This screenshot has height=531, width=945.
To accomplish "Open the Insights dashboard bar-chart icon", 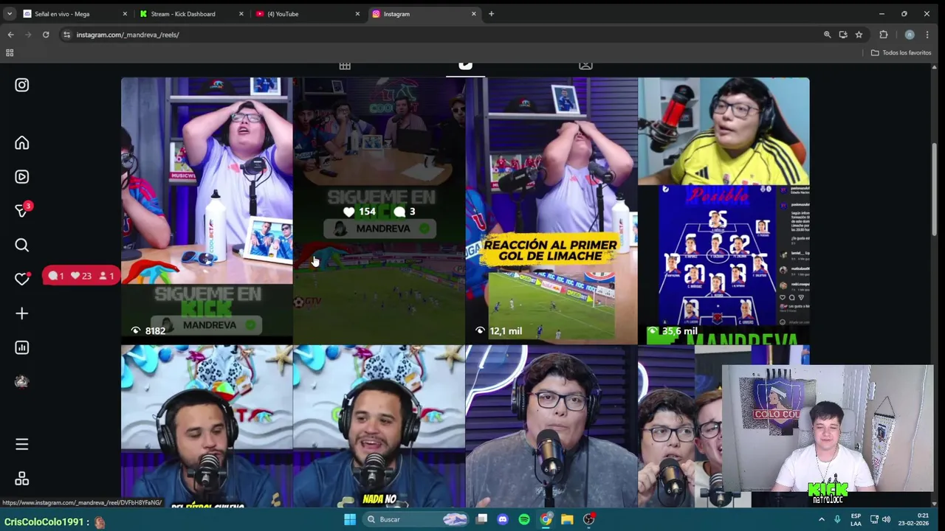I will point(21,347).
